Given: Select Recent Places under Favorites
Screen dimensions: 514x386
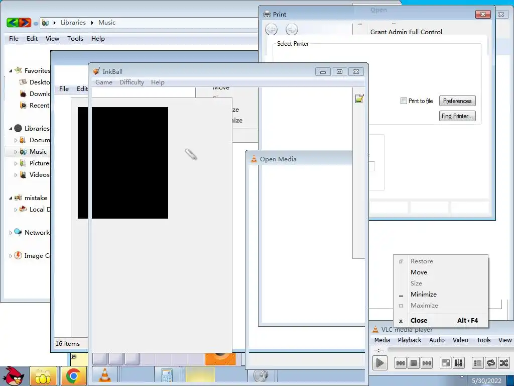Looking at the screenshot, I should (x=35, y=106).
